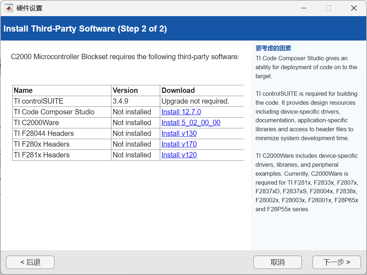Click Not installed for F281x Headers
The image size is (367, 275).
135,155
